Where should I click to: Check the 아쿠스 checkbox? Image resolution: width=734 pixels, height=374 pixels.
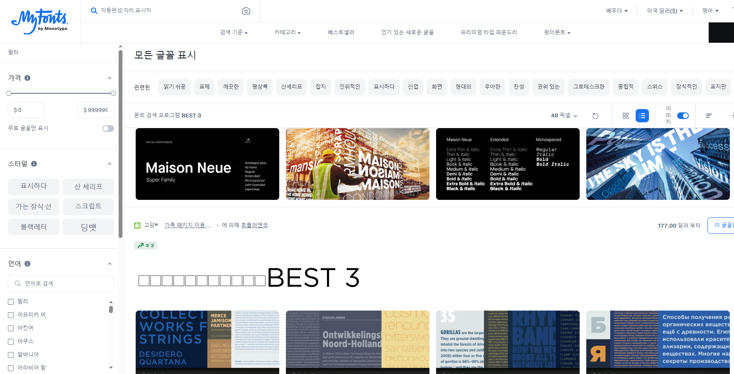[x=11, y=342]
